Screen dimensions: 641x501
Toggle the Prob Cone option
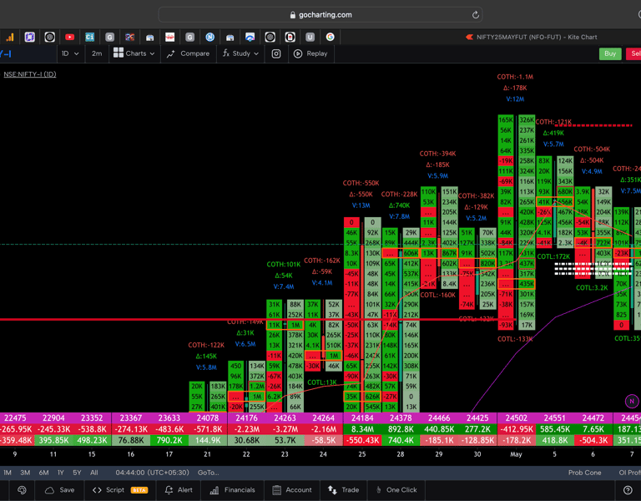tap(584, 473)
